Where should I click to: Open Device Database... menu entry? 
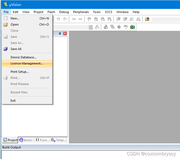pyautogui.click(x=27, y=57)
